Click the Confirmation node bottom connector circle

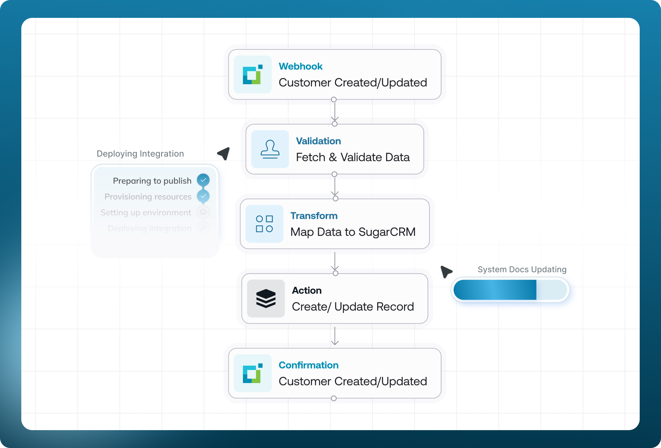click(334, 399)
